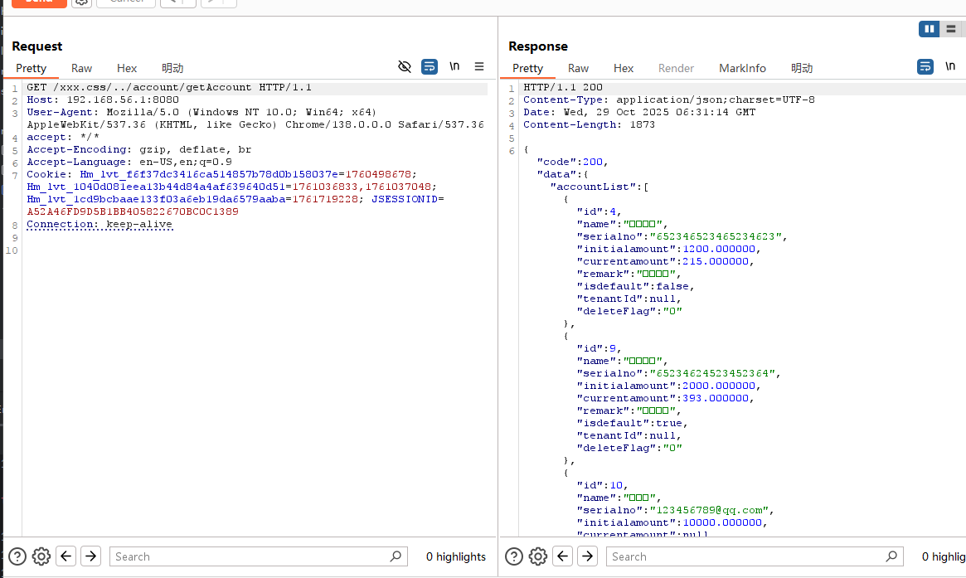Open Request search help icon

17,556
